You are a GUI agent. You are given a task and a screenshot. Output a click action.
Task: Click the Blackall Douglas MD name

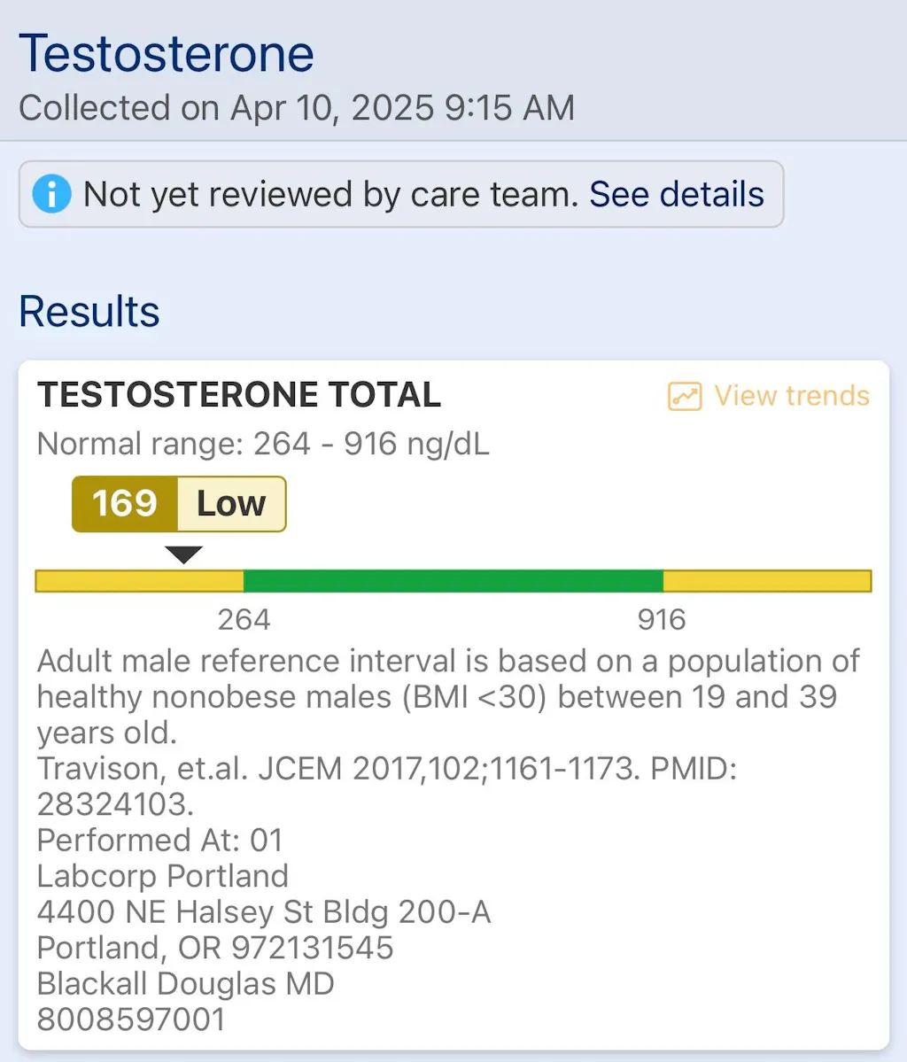pos(185,983)
